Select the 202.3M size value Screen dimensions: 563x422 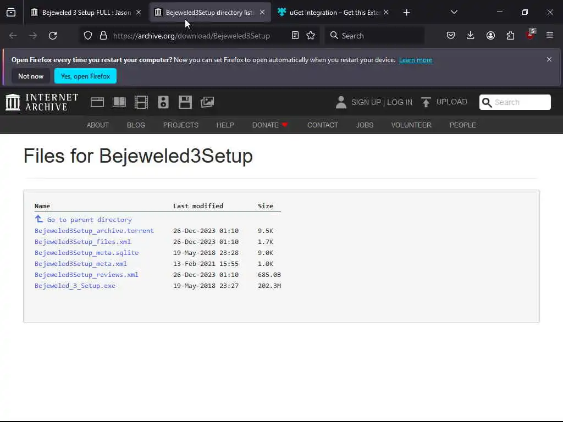point(269,286)
